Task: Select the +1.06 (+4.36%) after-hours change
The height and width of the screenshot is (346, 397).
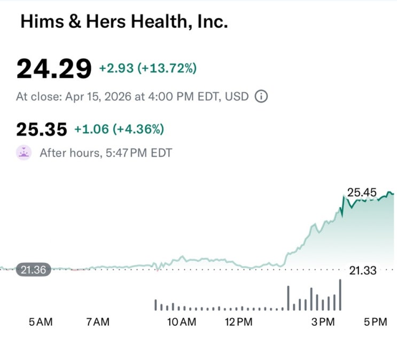Action: (119, 129)
